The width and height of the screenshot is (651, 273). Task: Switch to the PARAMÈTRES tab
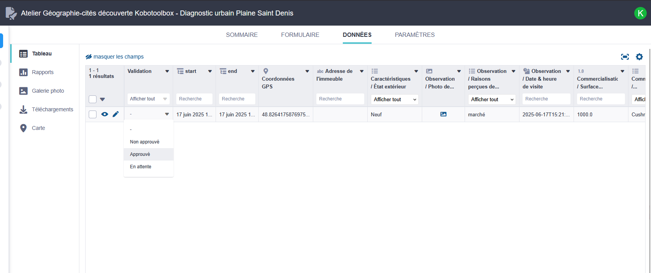point(414,35)
